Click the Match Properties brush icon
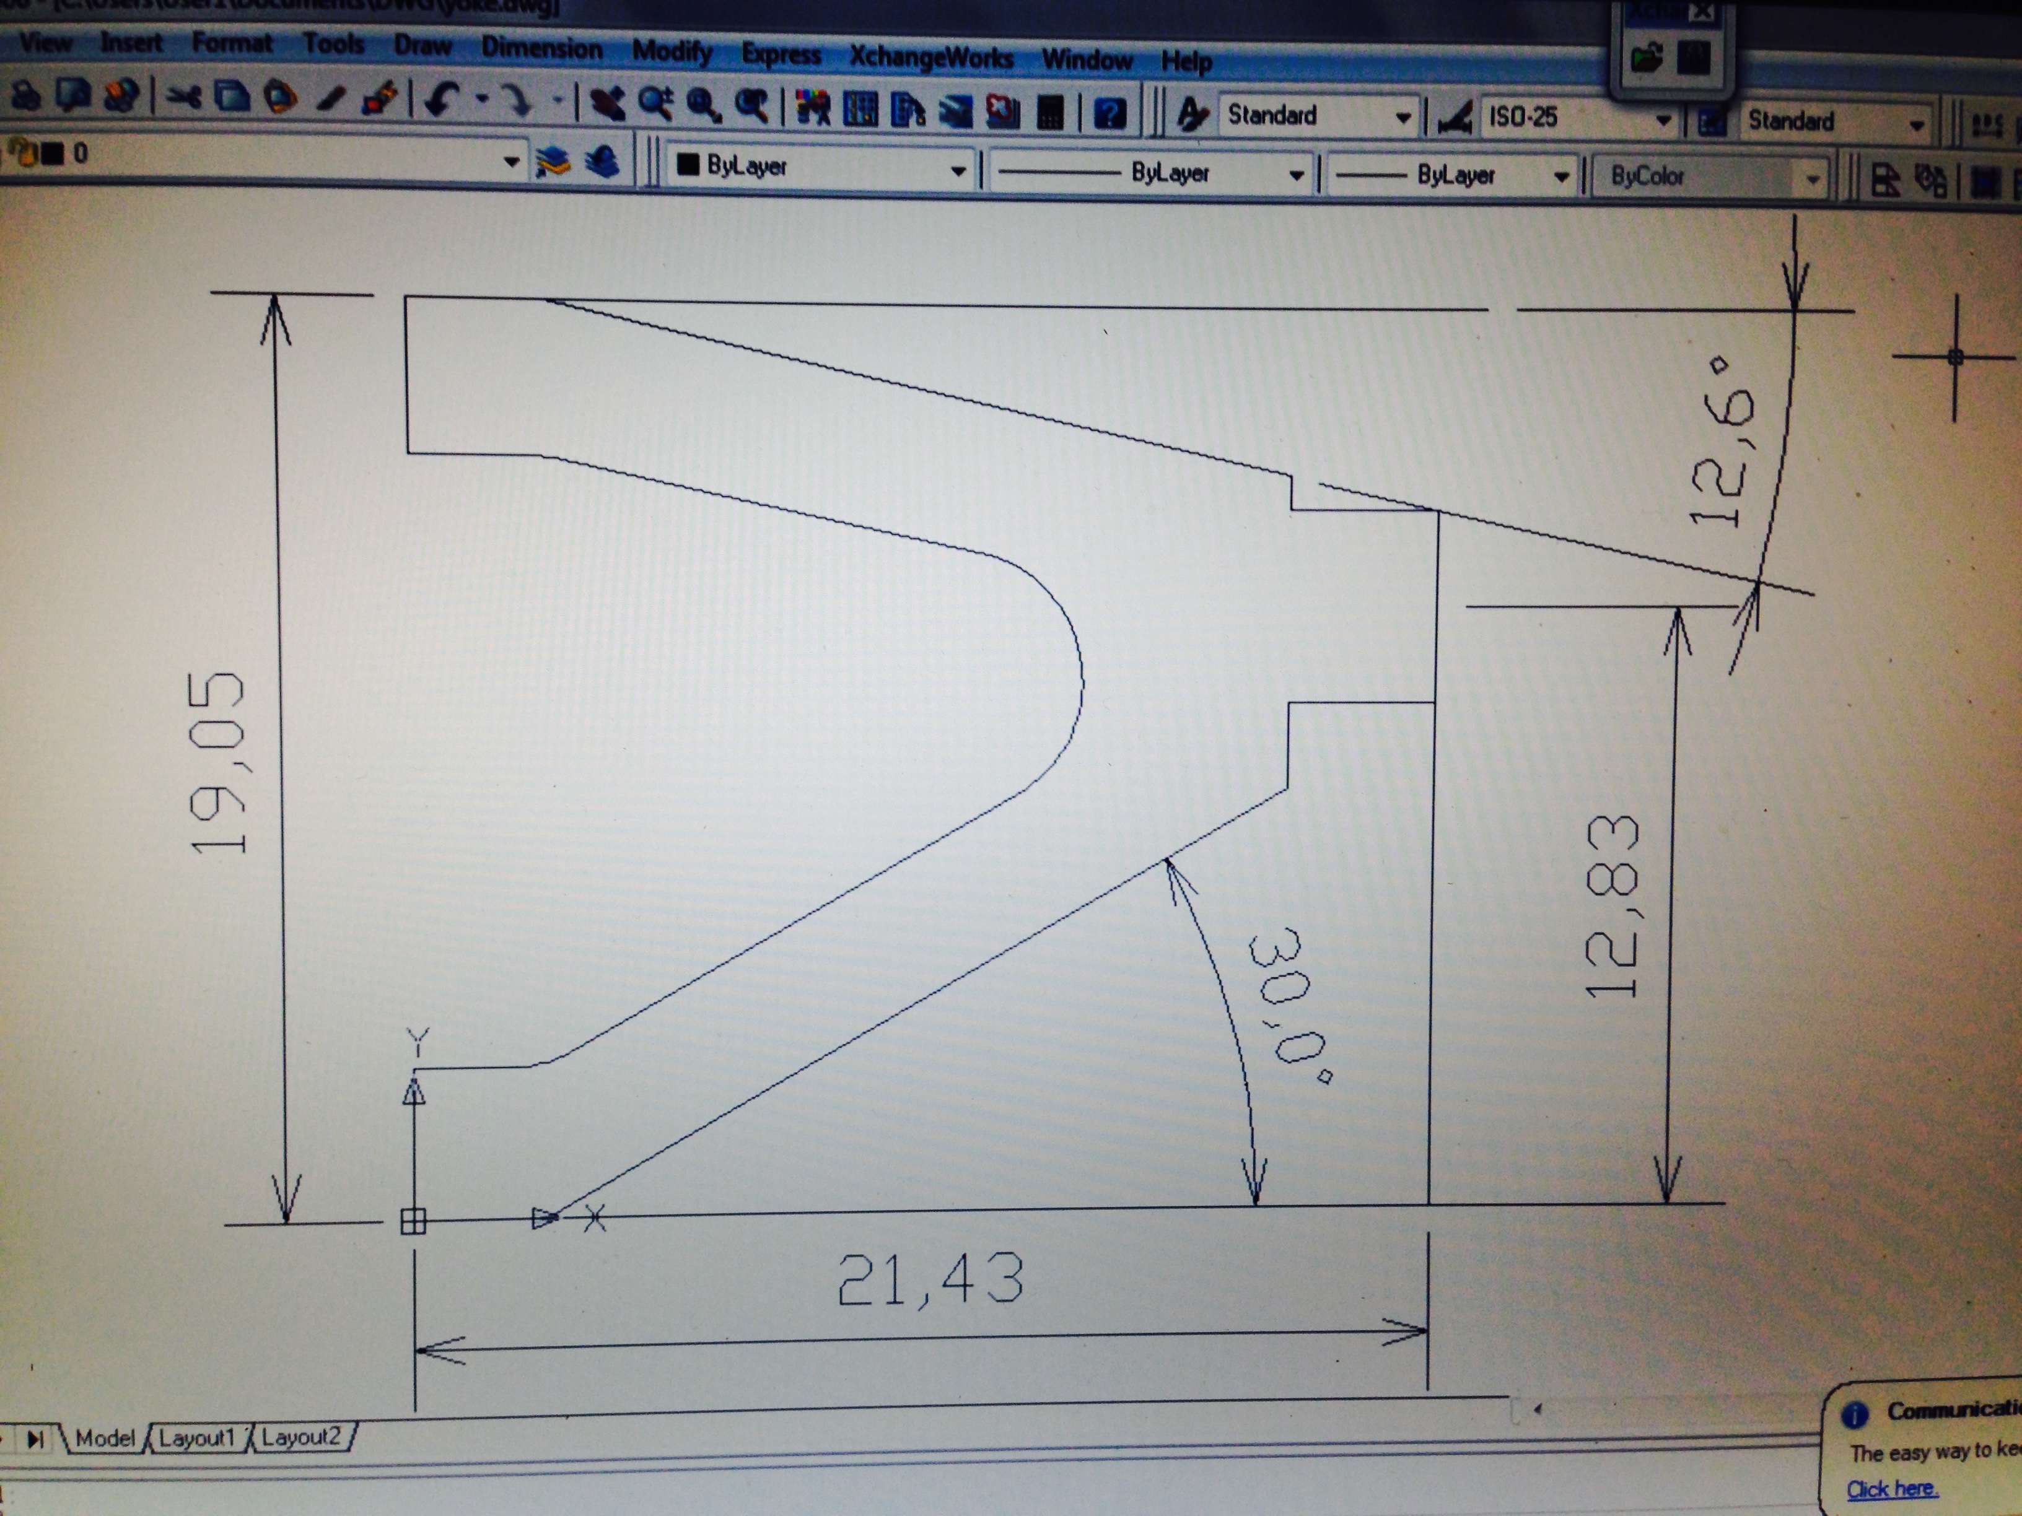This screenshot has height=1516, width=2022. pyautogui.click(x=329, y=98)
